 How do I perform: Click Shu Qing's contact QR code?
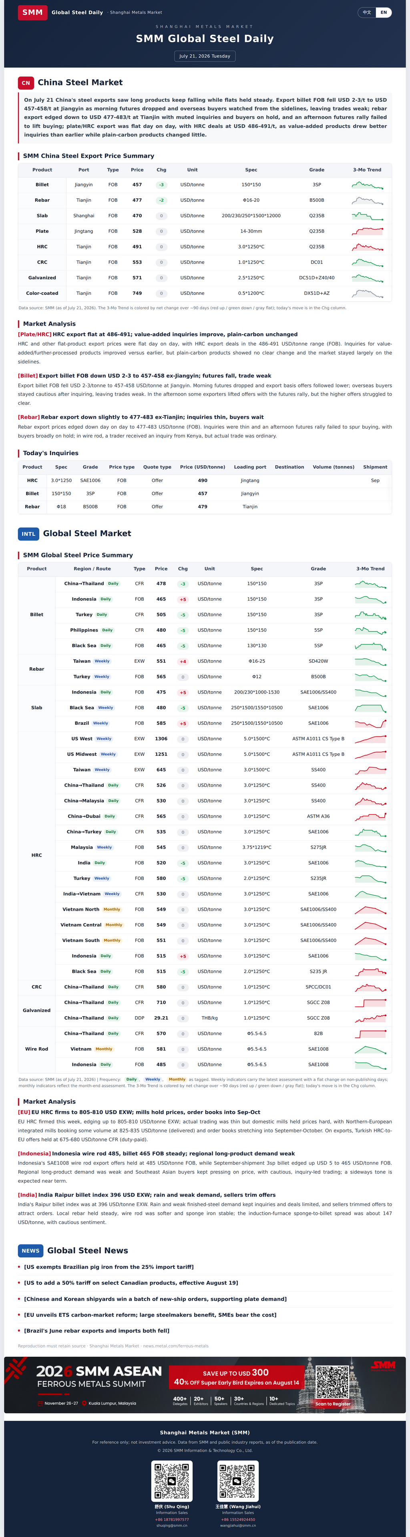coord(172,1482)
